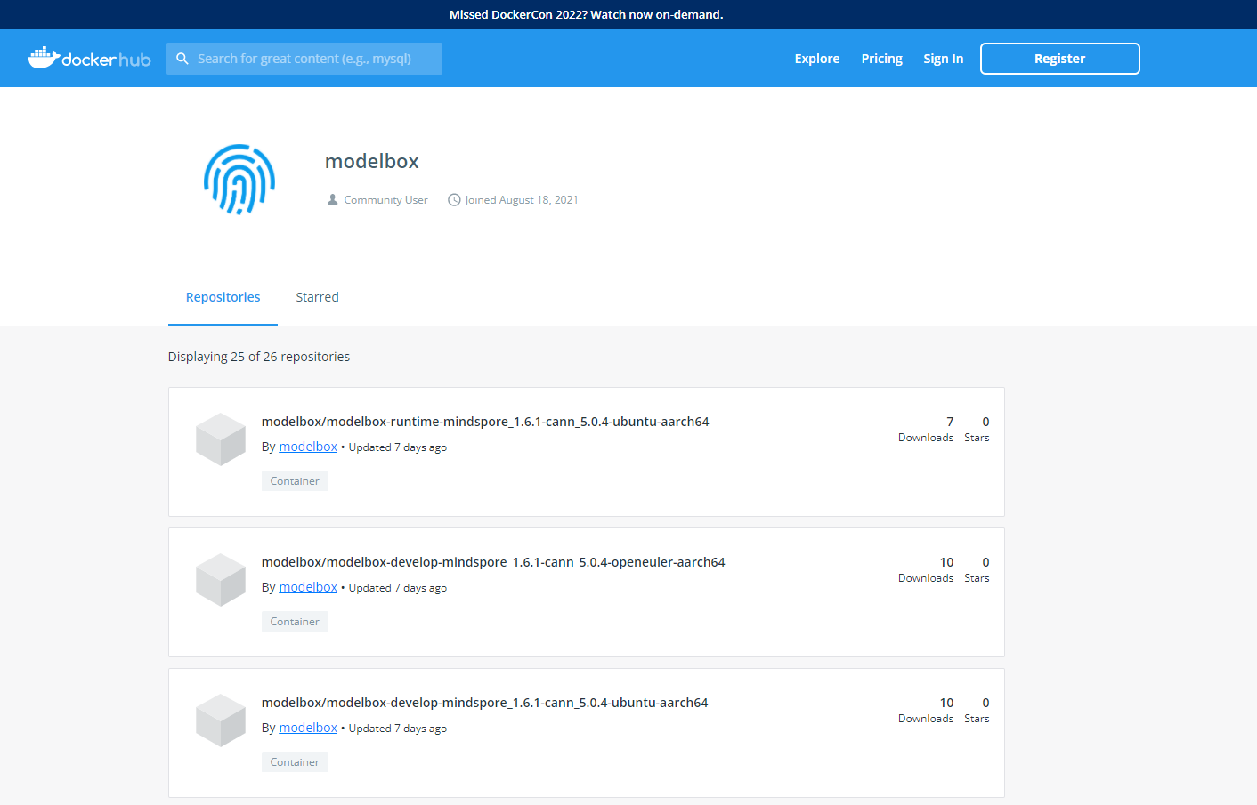Click 'Missed DockerCon 2022?' banner text
Viewport: 1257px width, 805px height.
click(518, 14)
